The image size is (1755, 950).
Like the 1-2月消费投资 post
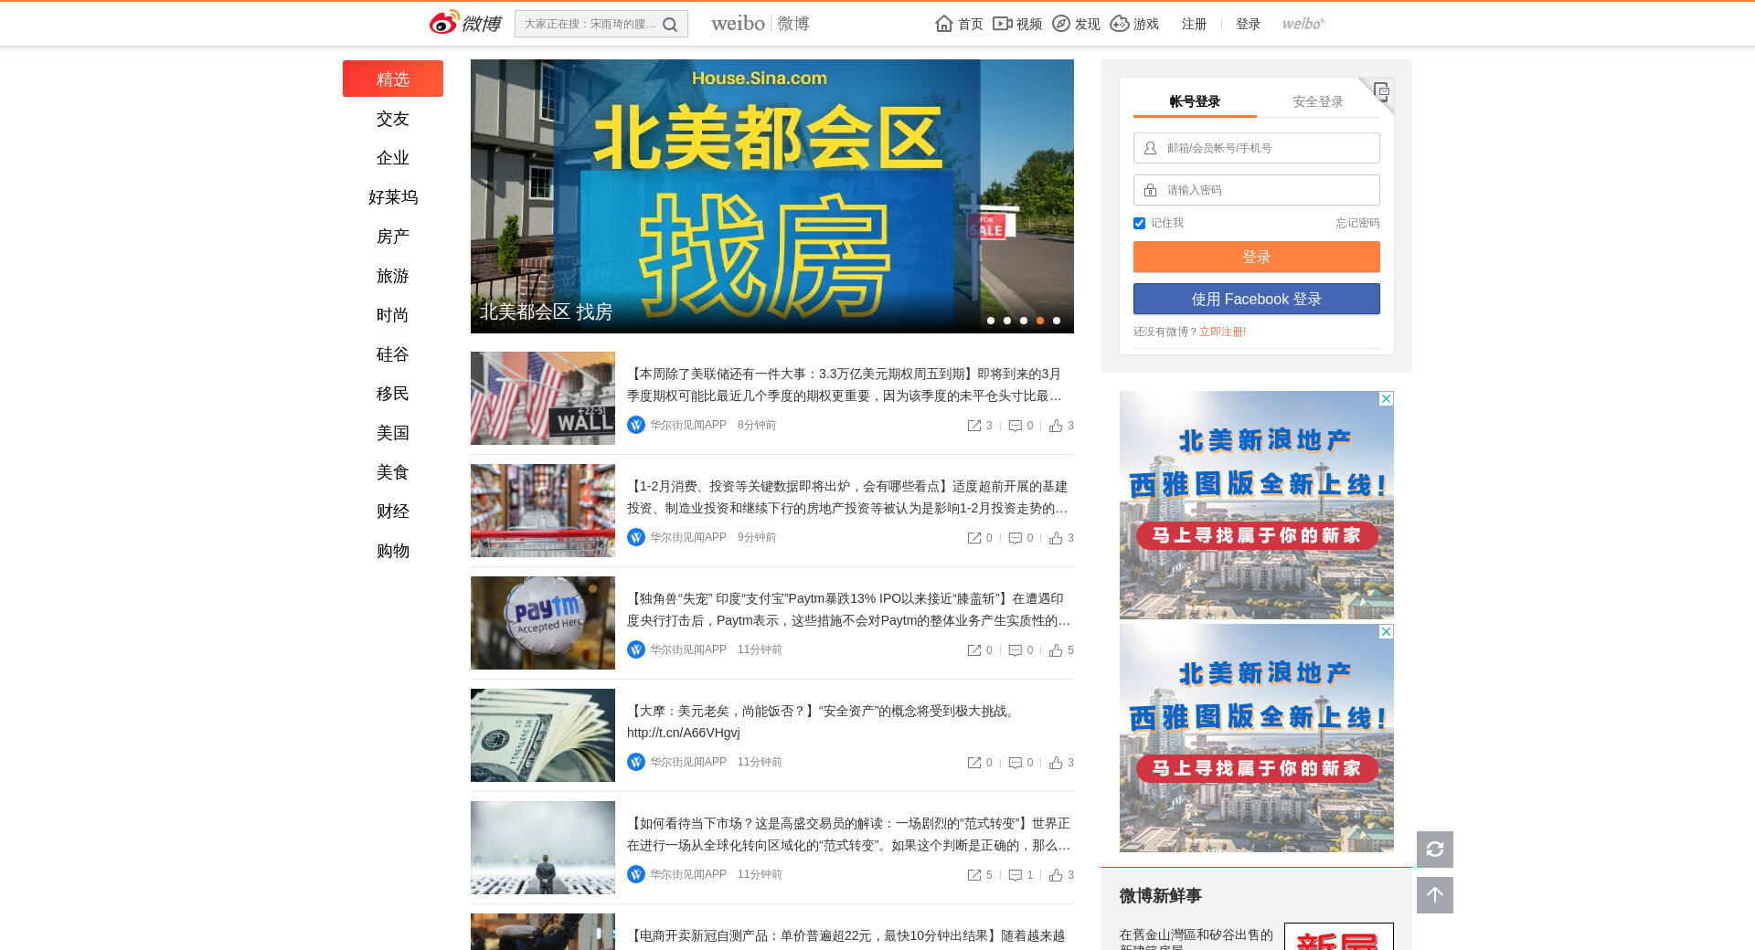1061,538
